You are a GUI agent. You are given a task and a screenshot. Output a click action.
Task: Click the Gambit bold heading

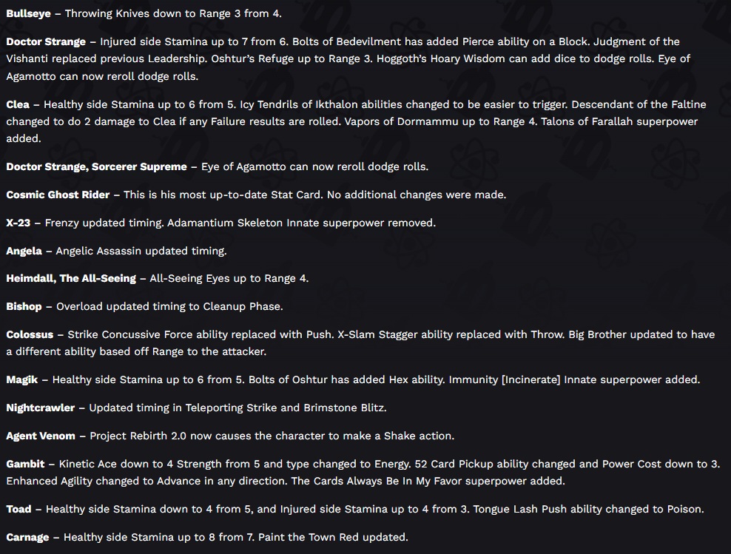[25, 464]
